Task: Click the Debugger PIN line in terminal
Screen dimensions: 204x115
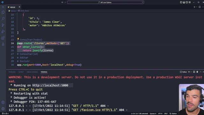Action: pos(33,102)
